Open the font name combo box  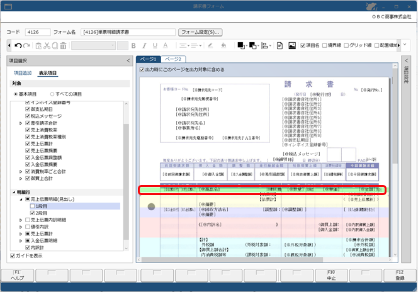(x=93, y=45)
